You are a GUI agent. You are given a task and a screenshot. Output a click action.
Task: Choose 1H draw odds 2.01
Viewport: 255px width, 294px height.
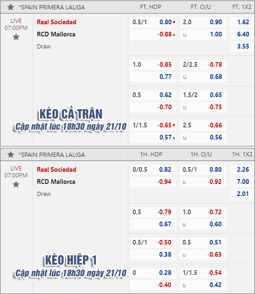point(243,194)
